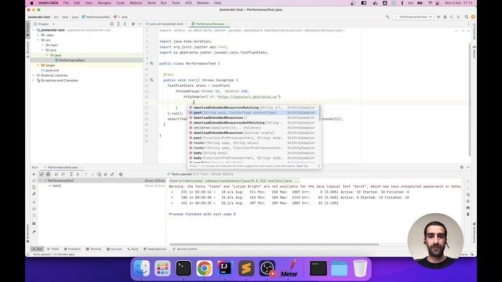Open the Navigate menu in the menu bar
Screen dimensions: 502x282
click(104, 3)
